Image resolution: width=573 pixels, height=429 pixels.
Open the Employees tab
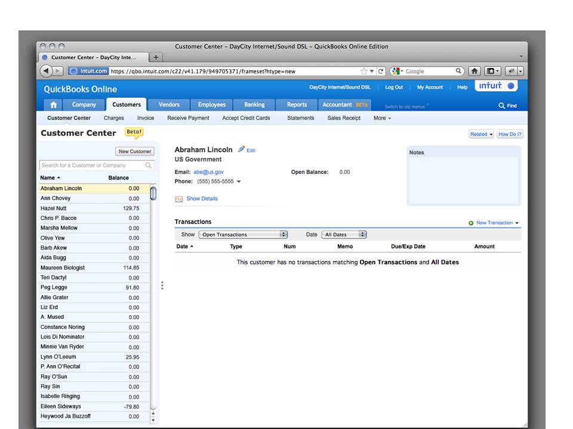(211, 105)
